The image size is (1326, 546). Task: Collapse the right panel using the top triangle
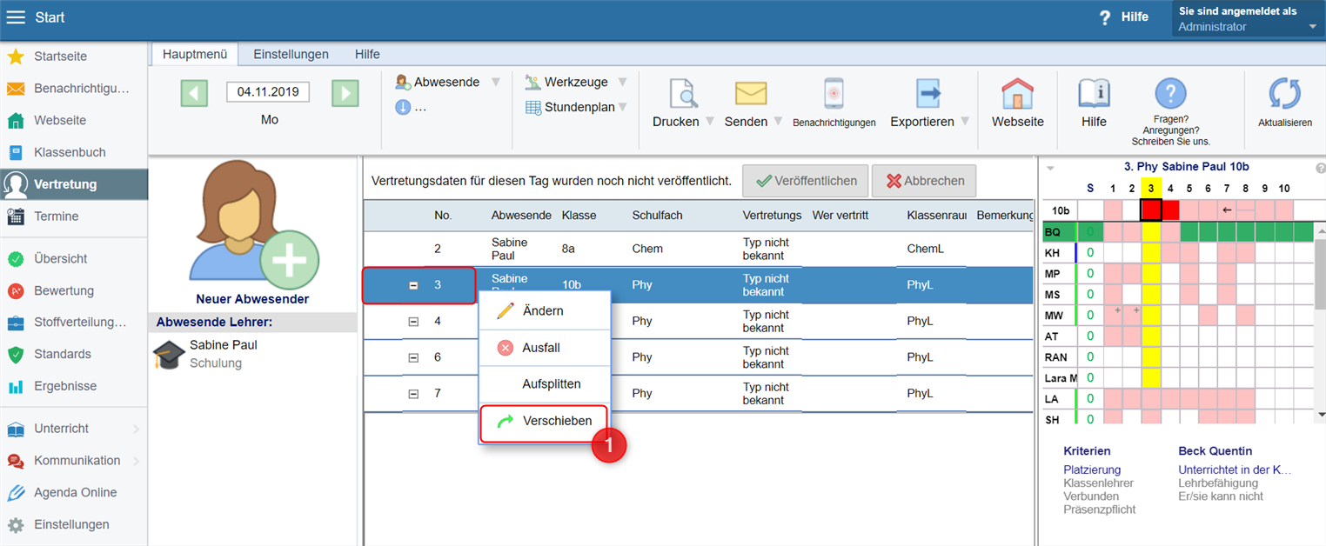coord(1050,169)
